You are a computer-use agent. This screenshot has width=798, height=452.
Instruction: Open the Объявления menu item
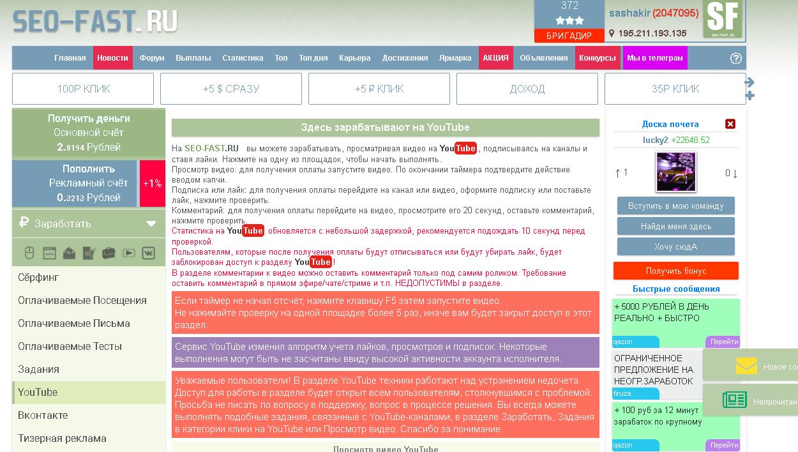coord(544,57)
